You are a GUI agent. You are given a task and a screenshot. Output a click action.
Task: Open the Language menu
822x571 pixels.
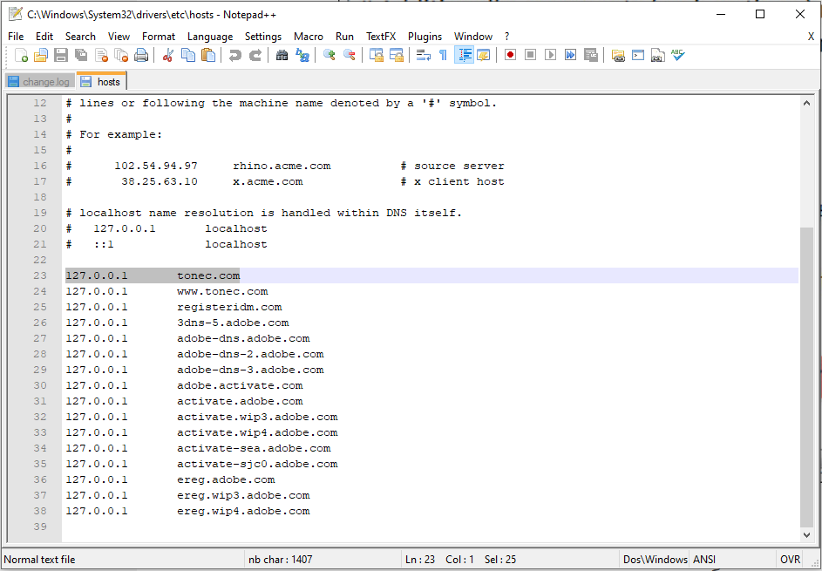point(210,37)
